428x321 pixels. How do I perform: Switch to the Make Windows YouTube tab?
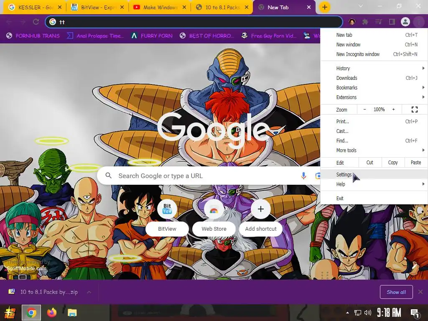point(159,8)
